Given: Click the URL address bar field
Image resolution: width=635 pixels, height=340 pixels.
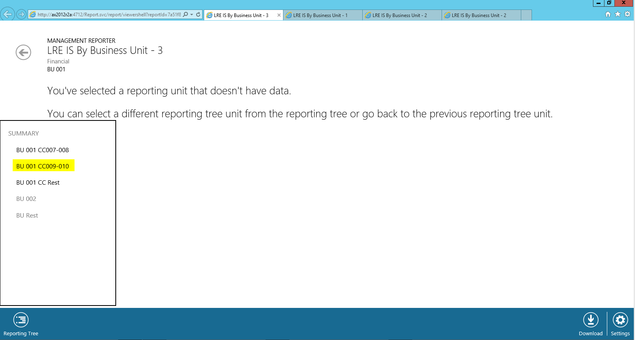Looking at the screenshot, I should tap(109, 15).
